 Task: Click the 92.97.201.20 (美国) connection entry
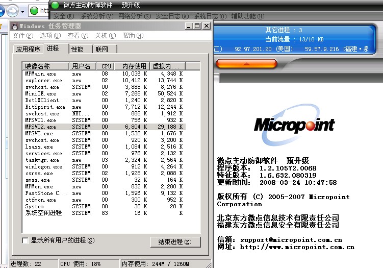264,49
